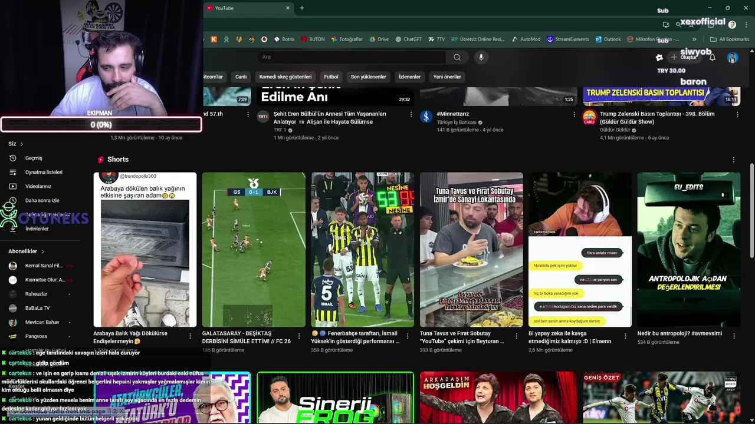Viewport: 755px width, 424px height.
Task: Select the Son yüklenenler chip
Action: point(368,77)
